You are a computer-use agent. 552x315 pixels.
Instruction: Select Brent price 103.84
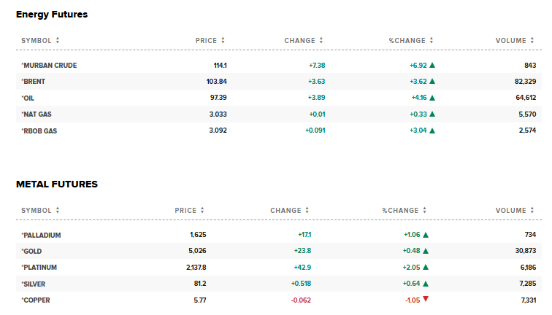(217, 82)
